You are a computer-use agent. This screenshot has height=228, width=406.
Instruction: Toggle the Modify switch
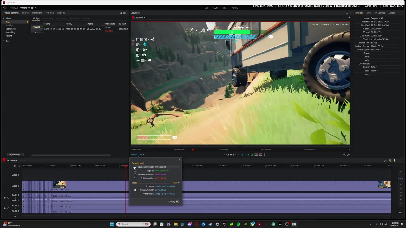pyautogui.click(x=177, y=201)
